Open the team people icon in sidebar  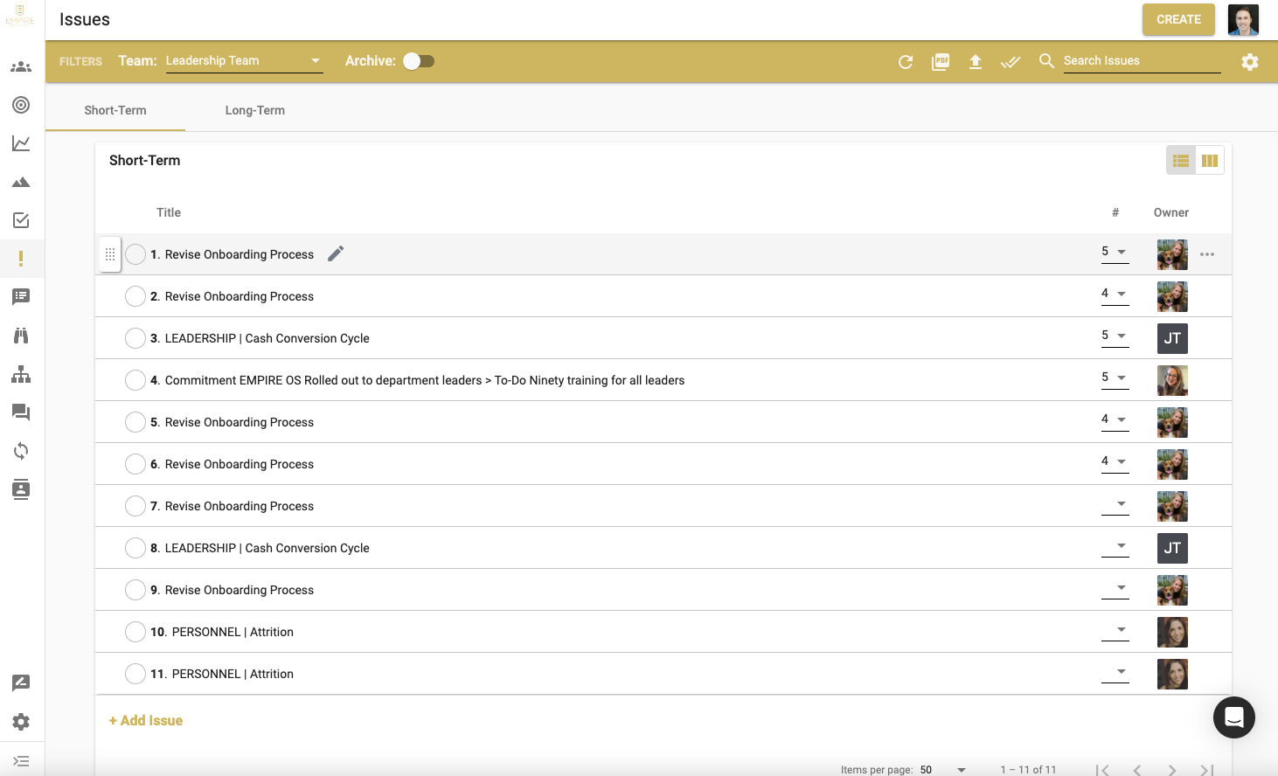tap(21, 66)
